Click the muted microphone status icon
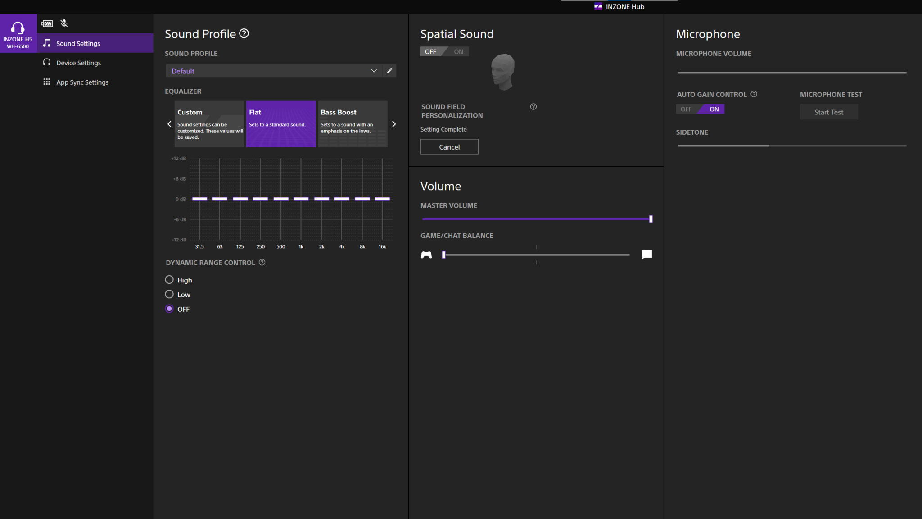This screenshot has width=922, height=519. (64, 23)
